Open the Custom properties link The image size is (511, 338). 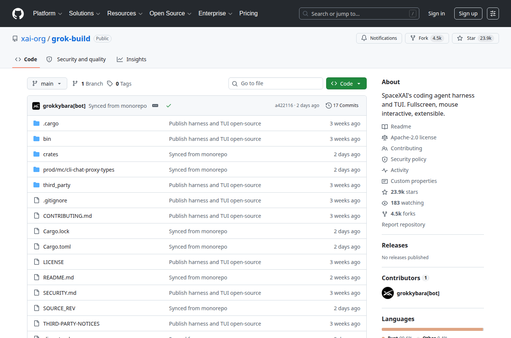coord(409,181)
